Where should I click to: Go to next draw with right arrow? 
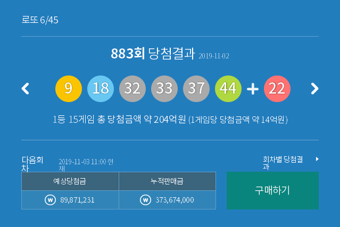(314, 89)
